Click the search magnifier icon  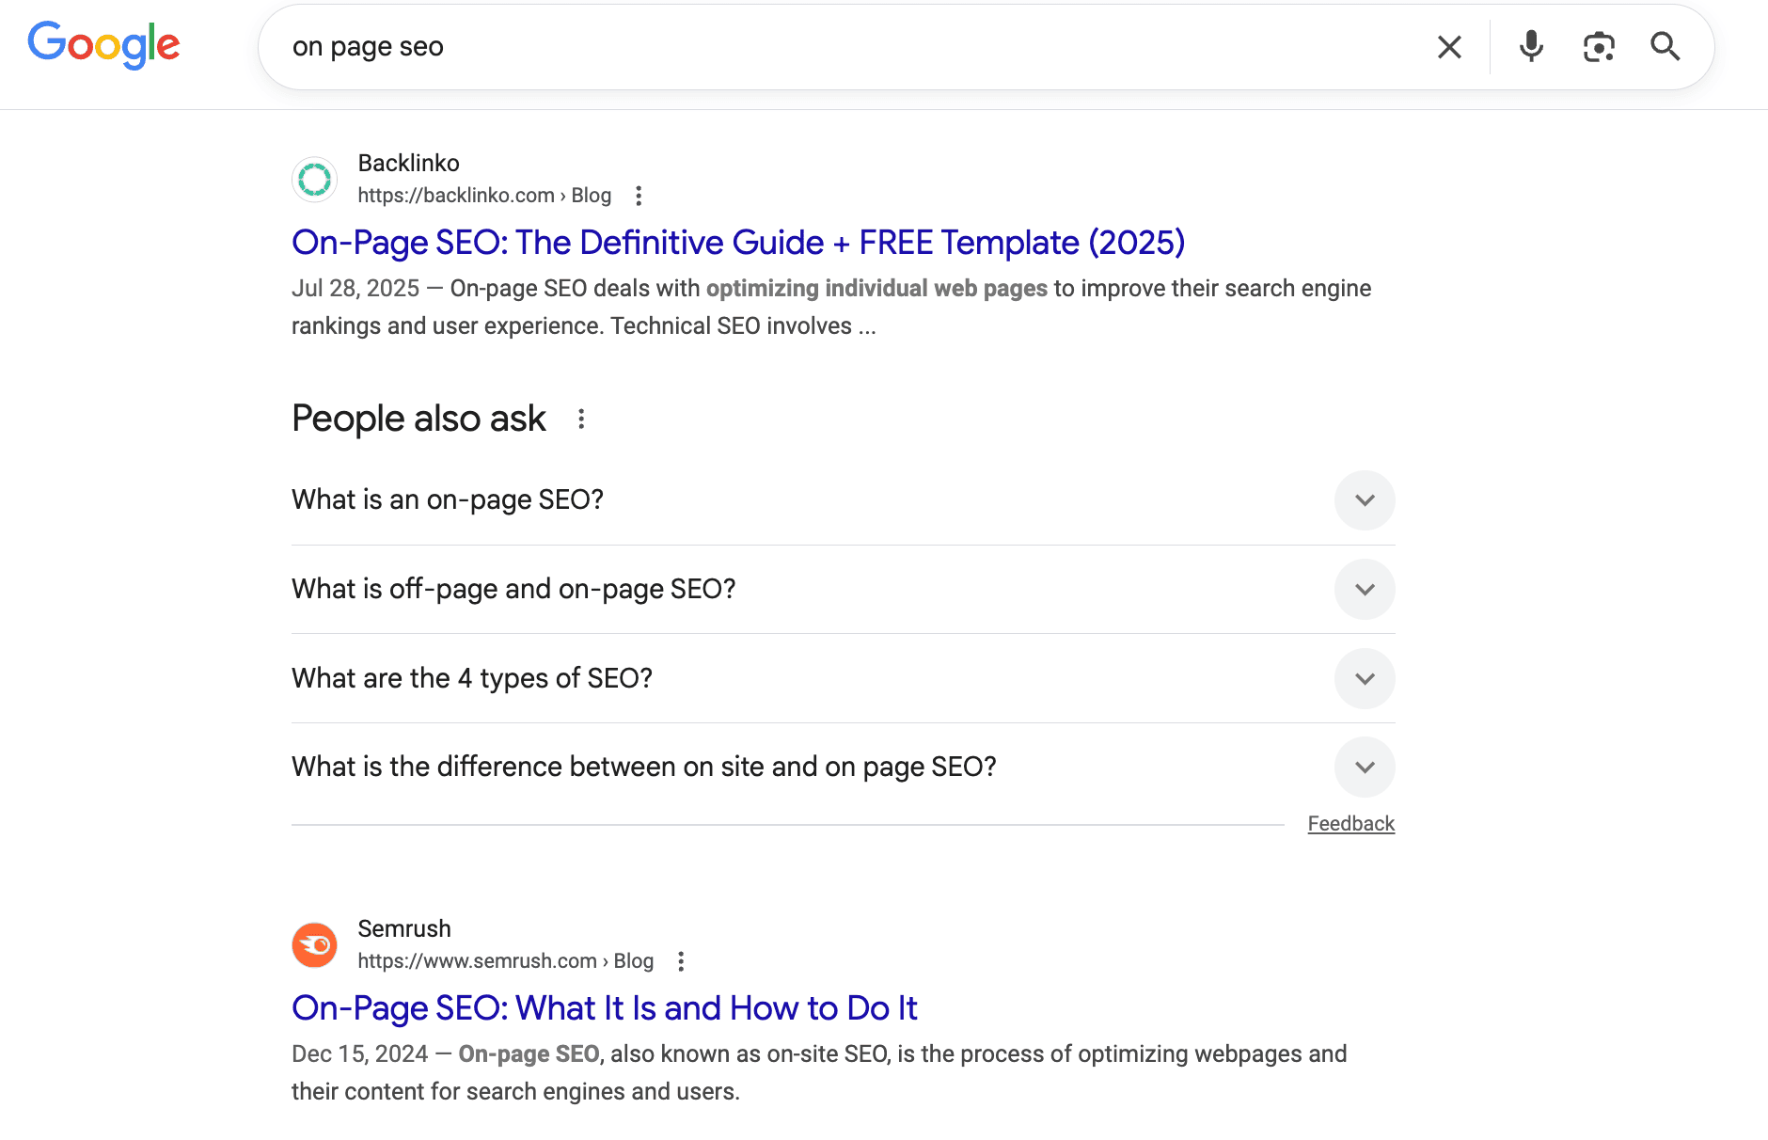[1665, 46]
